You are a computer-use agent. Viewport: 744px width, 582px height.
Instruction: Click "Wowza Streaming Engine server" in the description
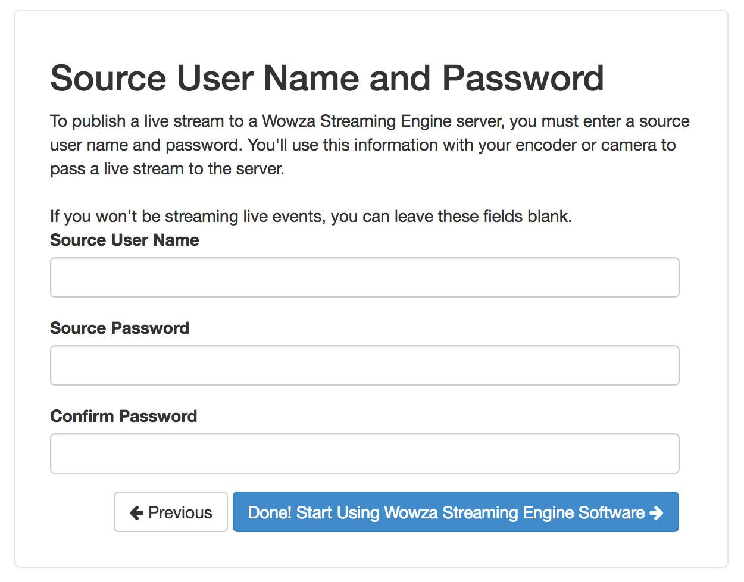383,121
